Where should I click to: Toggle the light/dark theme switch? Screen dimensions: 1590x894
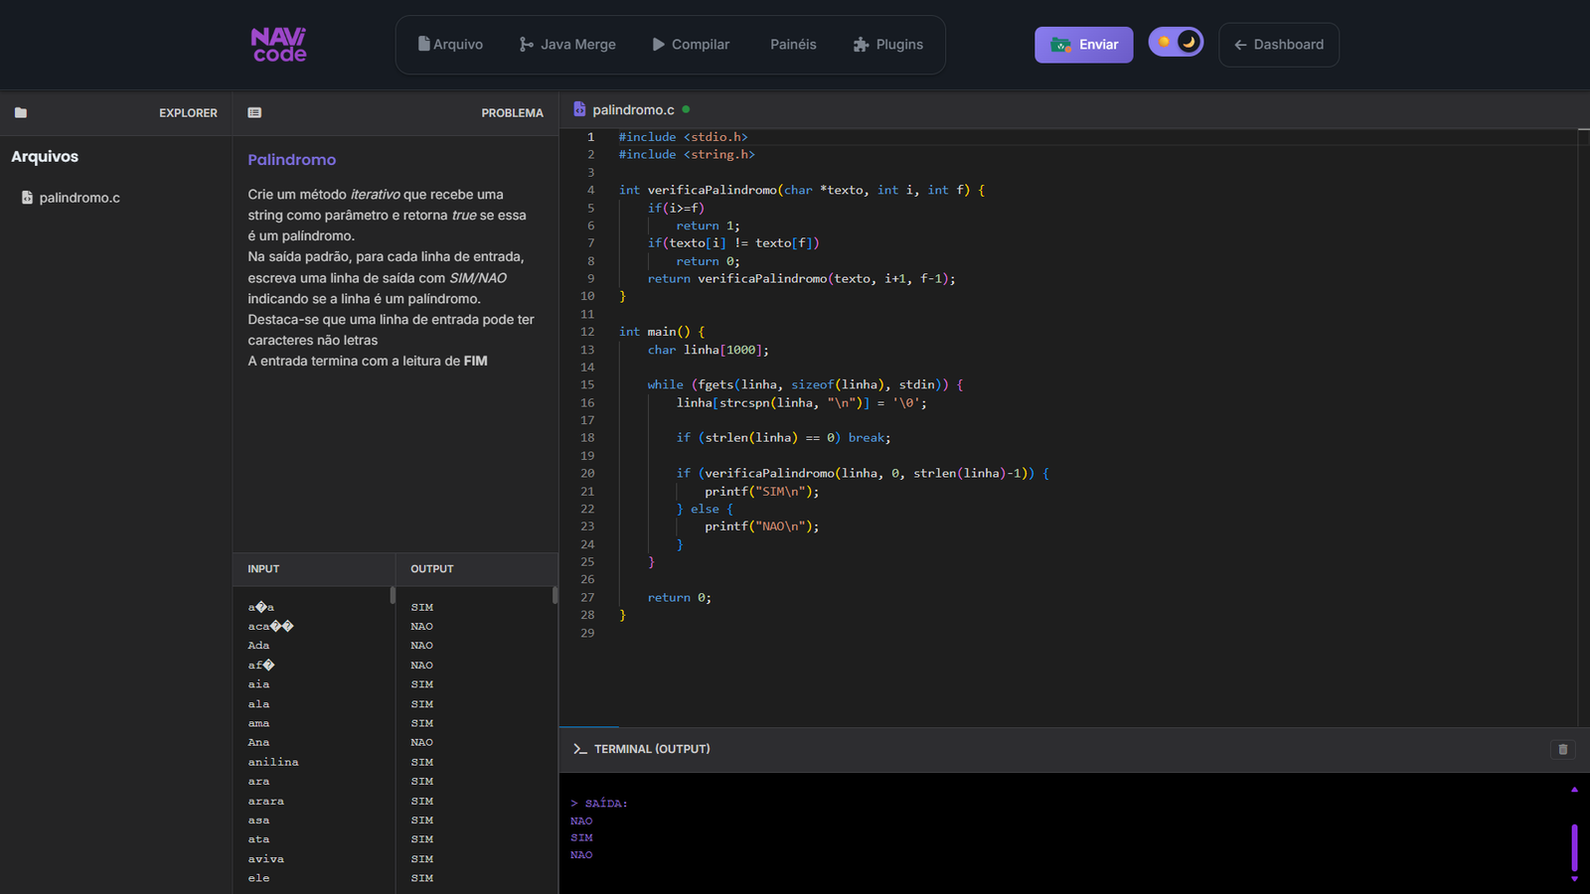pyautogui.click(x=1176, y=43)
